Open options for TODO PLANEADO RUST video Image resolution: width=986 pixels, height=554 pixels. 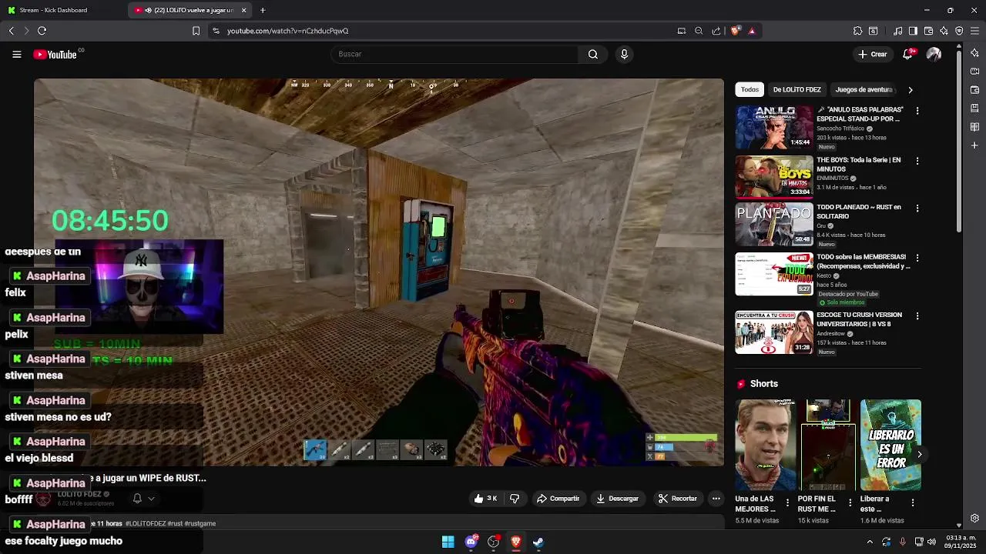pyautogui.click(x=917, y=208)
